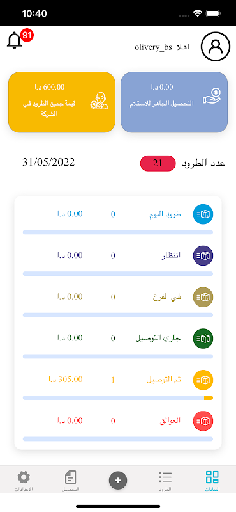Select the yellow تم التوصيل package icon

(x=203, y=380)
